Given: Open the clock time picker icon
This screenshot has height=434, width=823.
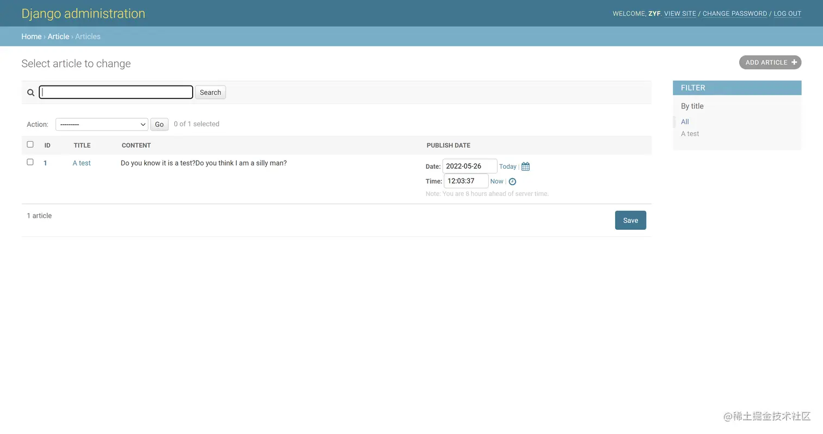Looking at the screenshot, I should pos(512,181).
